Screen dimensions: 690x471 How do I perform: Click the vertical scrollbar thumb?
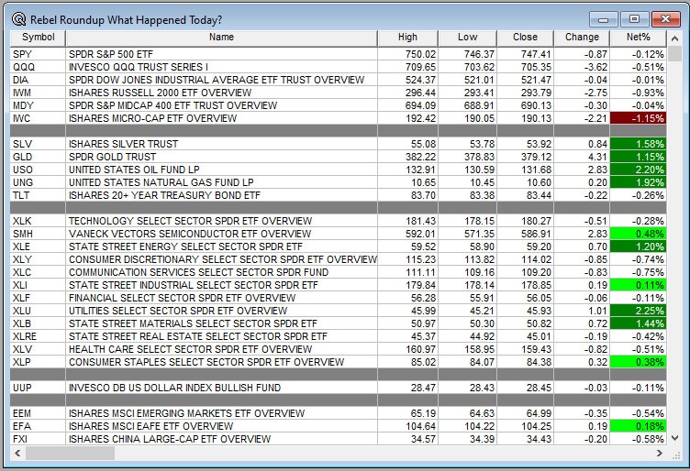point(674,54)
